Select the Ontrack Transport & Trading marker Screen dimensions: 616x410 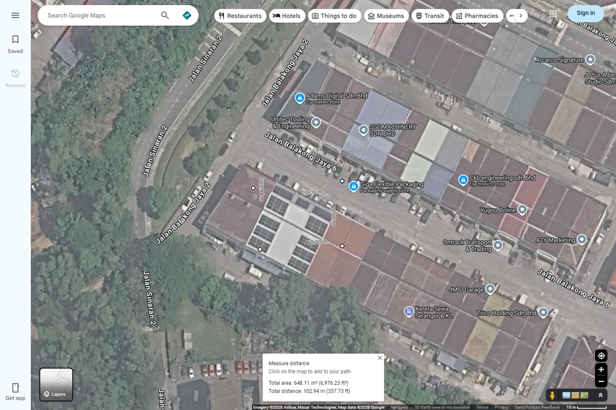click(x=498, y=245)
